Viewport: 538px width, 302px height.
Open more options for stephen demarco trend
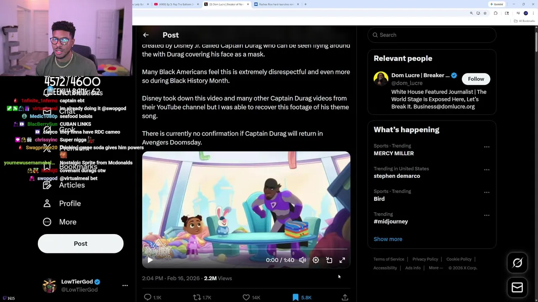point(487,169)
